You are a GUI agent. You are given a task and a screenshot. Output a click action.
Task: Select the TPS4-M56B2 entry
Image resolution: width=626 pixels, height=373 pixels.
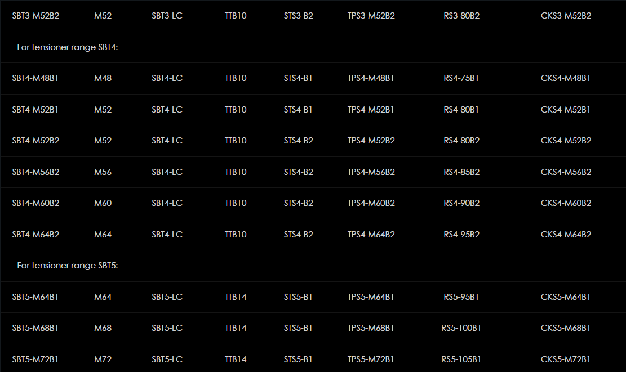(x=371, y=172)
